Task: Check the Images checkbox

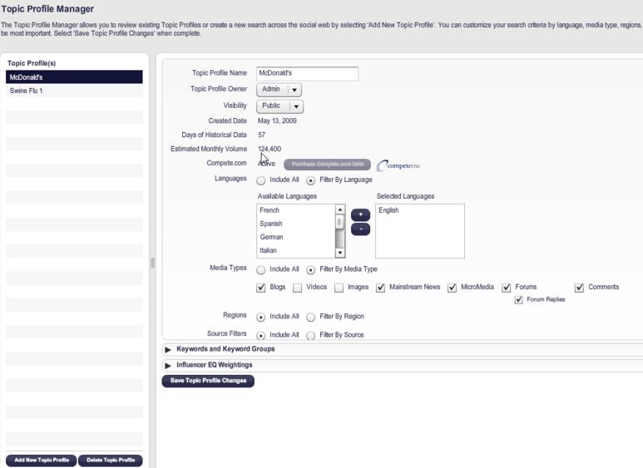Action: coord(339,288)
